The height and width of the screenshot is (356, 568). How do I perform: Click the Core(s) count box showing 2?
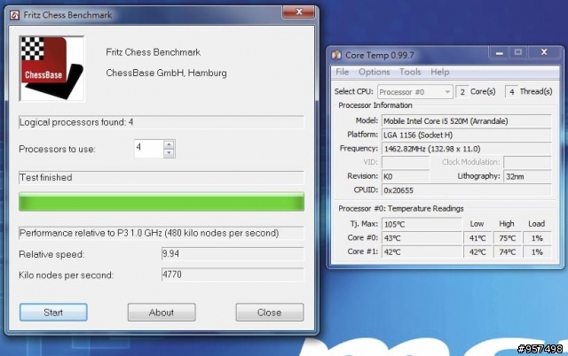coord(461,92)
